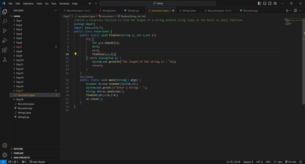Change indentation via Spaces: 4
Viewport: 305px width, 164px height.
248,162
